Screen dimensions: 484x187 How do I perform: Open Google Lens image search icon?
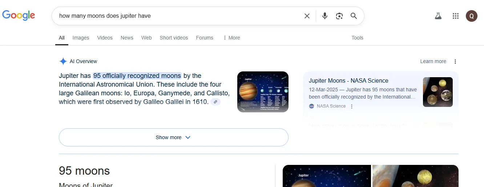click(x=339, y=16)
